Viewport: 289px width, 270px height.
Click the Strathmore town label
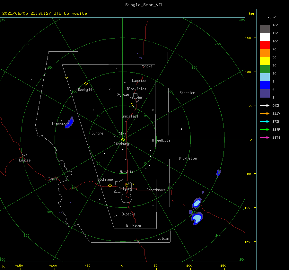[156, 190]
